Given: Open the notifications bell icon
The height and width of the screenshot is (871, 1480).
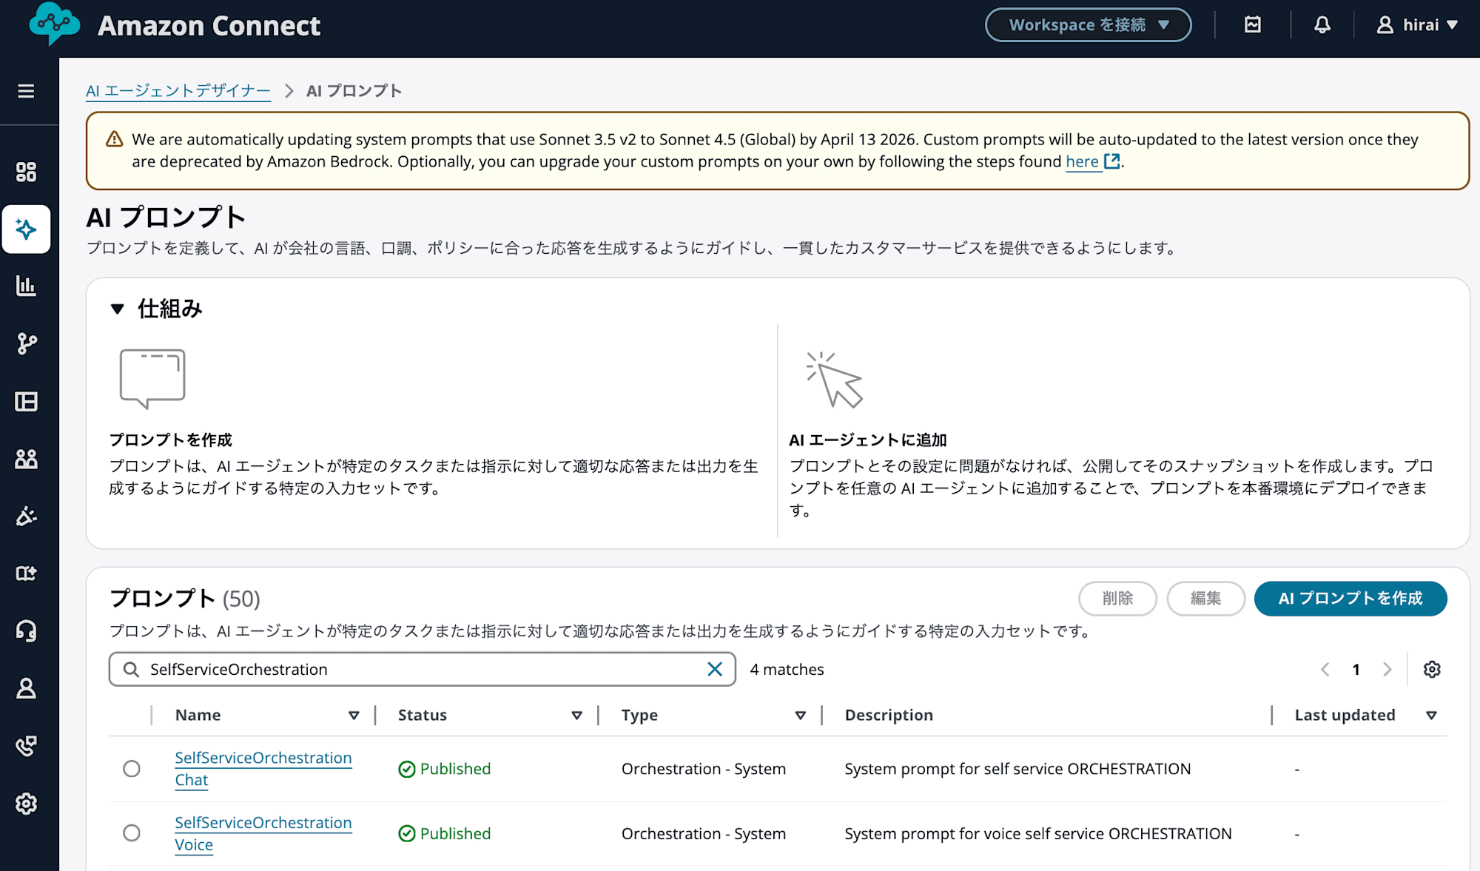Looking at the screenshot, I should click(1322, 24).
